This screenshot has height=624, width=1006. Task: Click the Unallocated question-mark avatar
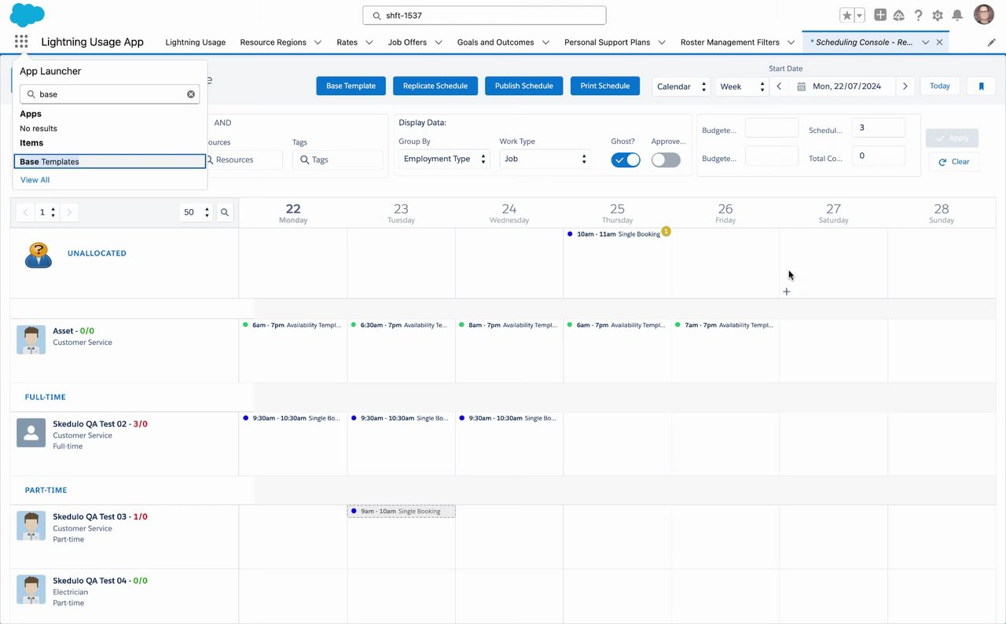39,255
